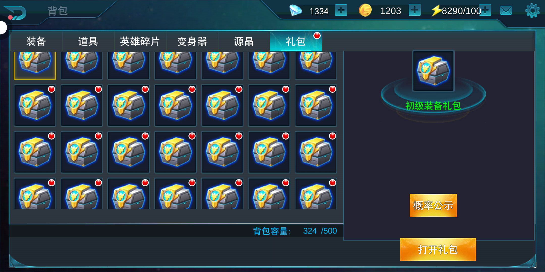The height and width of the screenshot is (272, 545).
Task: Select the first chest in the second row
Action: pyautogui.click(x=35, y=105)
